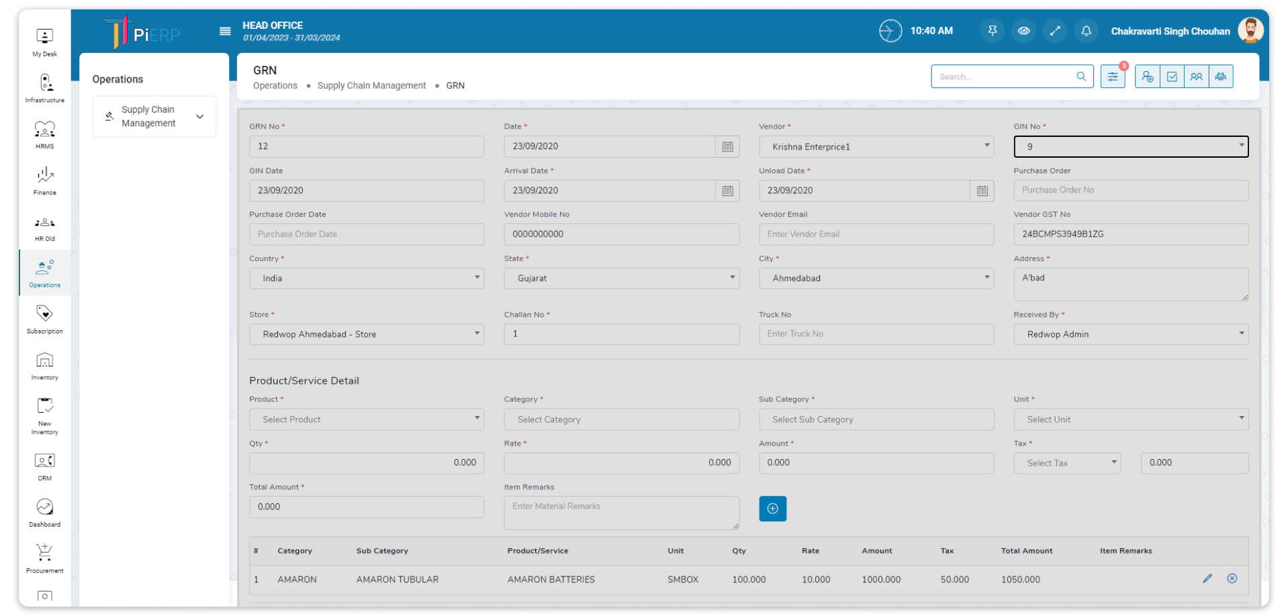The image size is (1288, 616).
Task: Open the notifications bell
Action: [1086, 31]
